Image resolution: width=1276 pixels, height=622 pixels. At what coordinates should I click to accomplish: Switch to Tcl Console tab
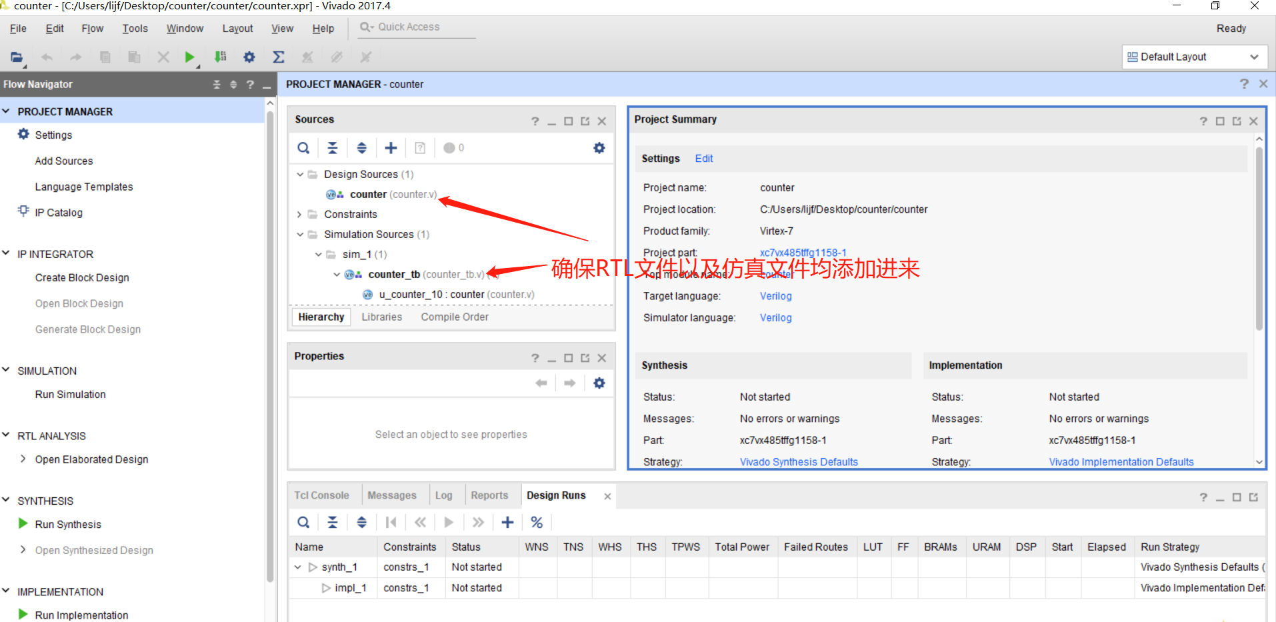322,495
